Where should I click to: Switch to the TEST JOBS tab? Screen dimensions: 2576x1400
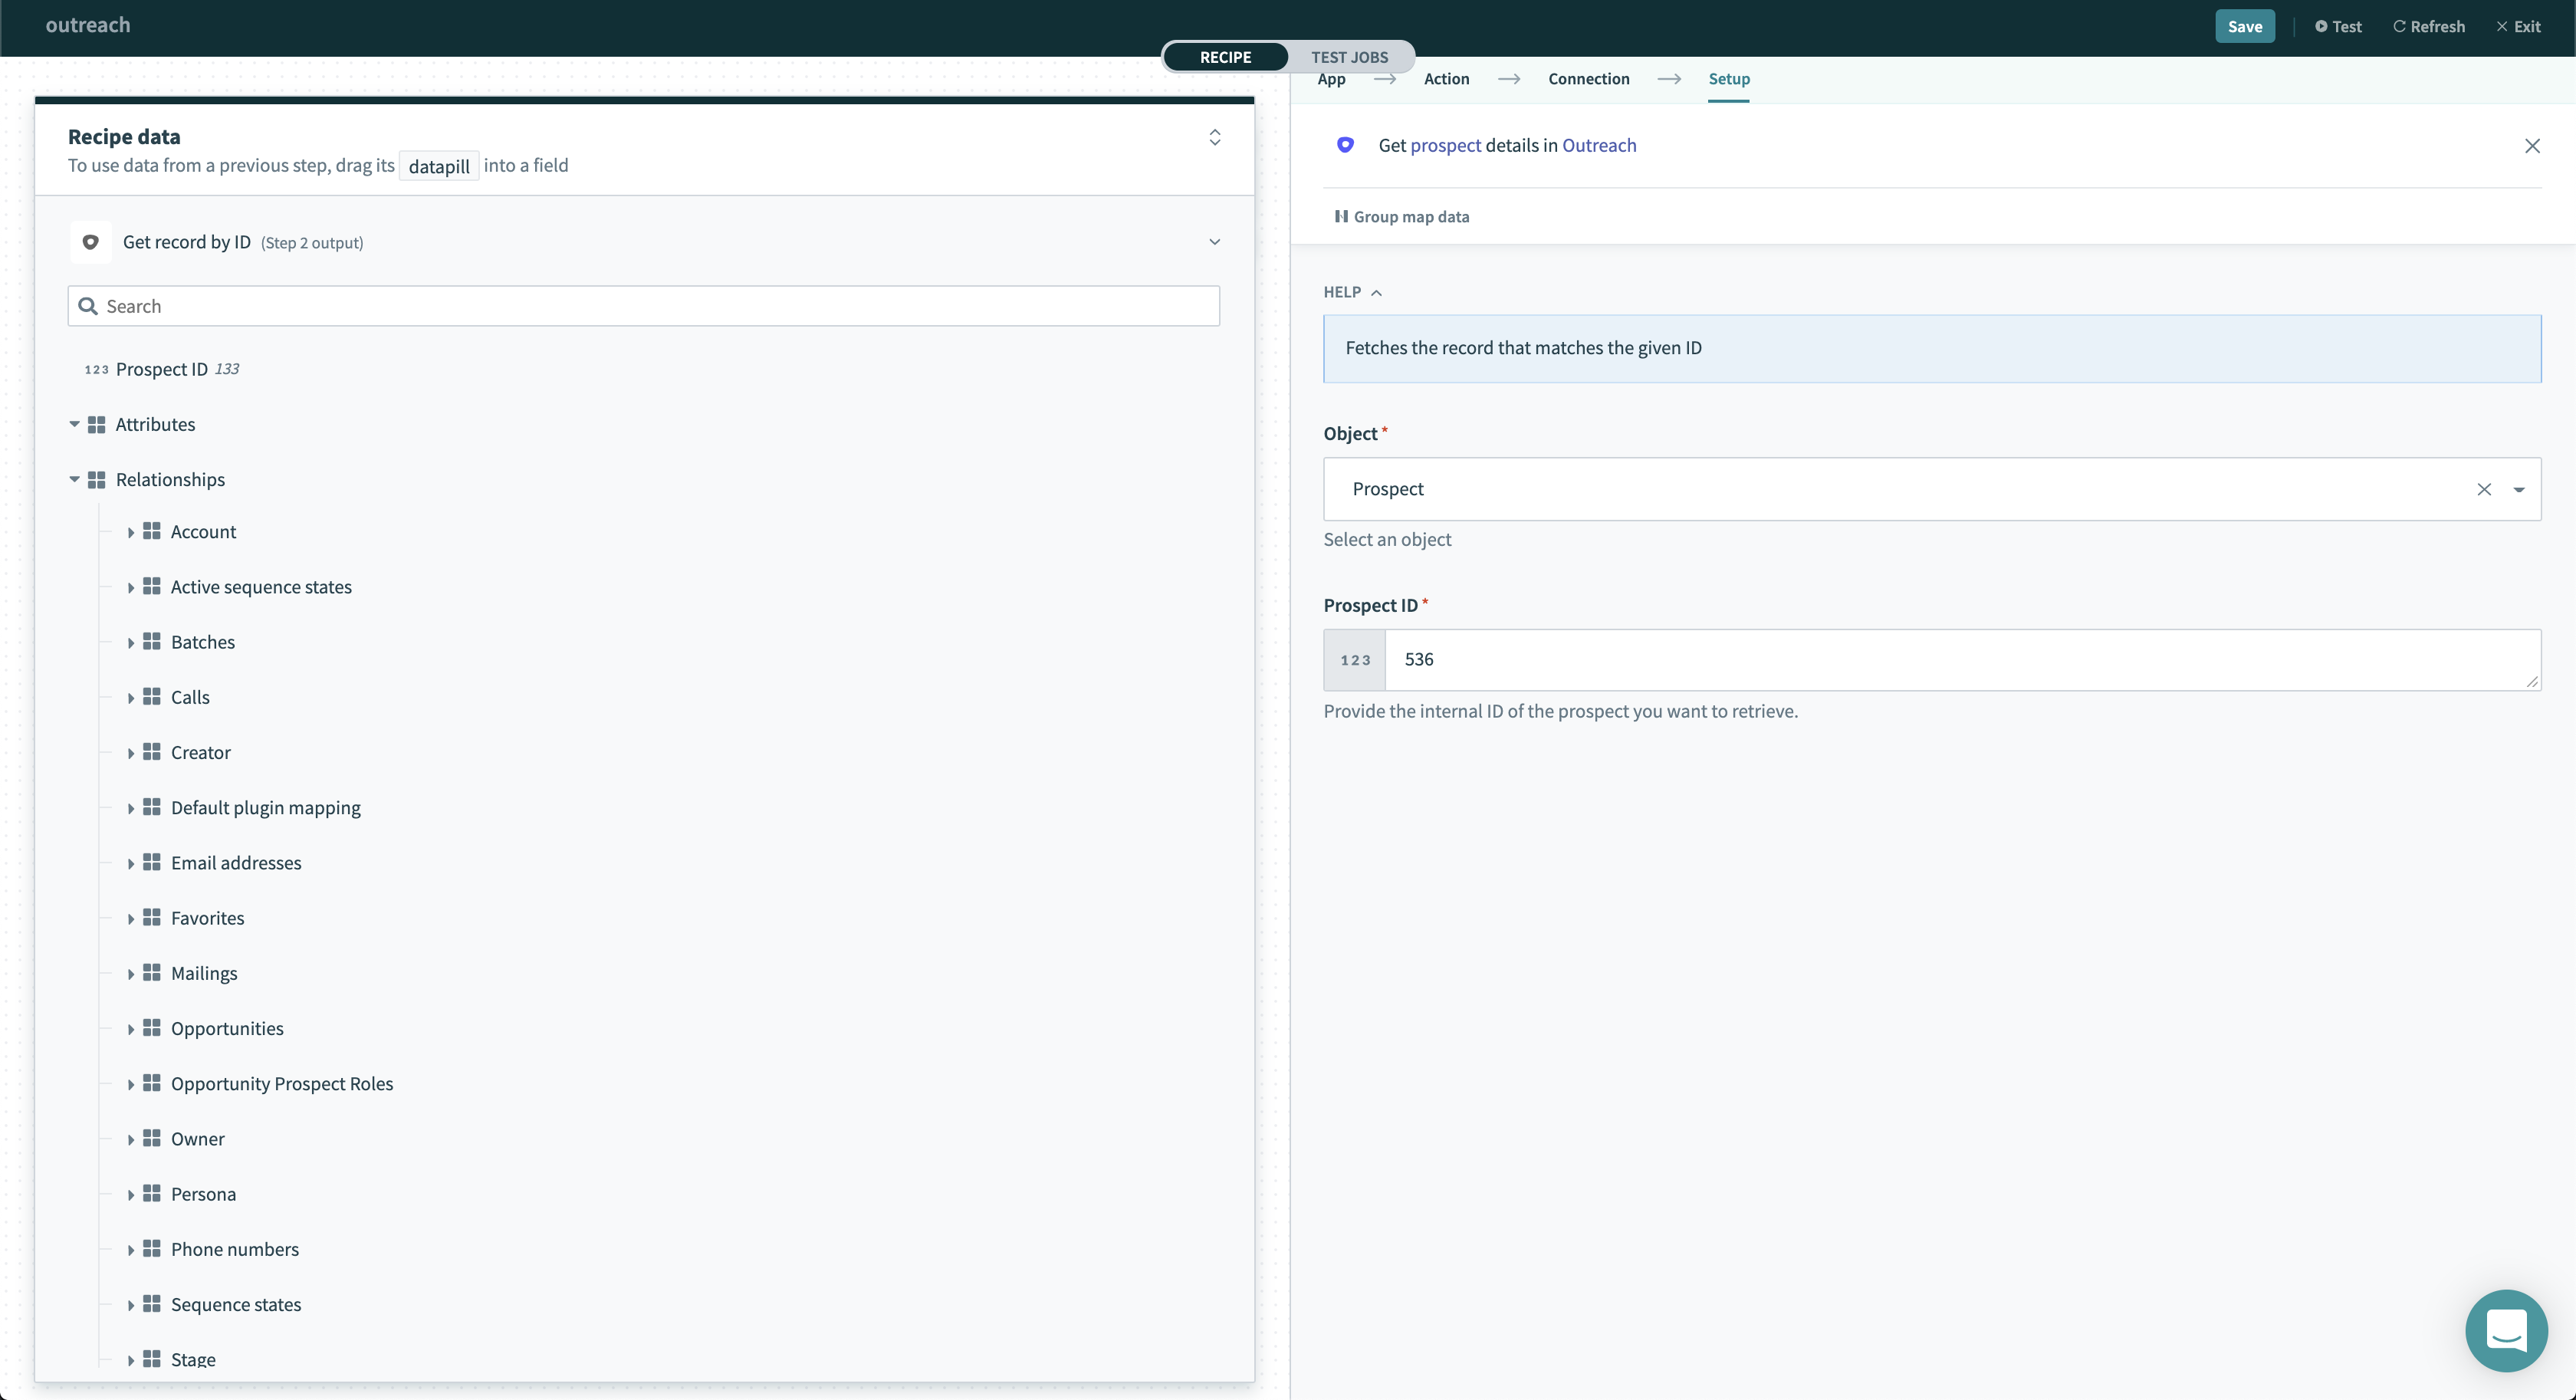tap(1349, 57)
